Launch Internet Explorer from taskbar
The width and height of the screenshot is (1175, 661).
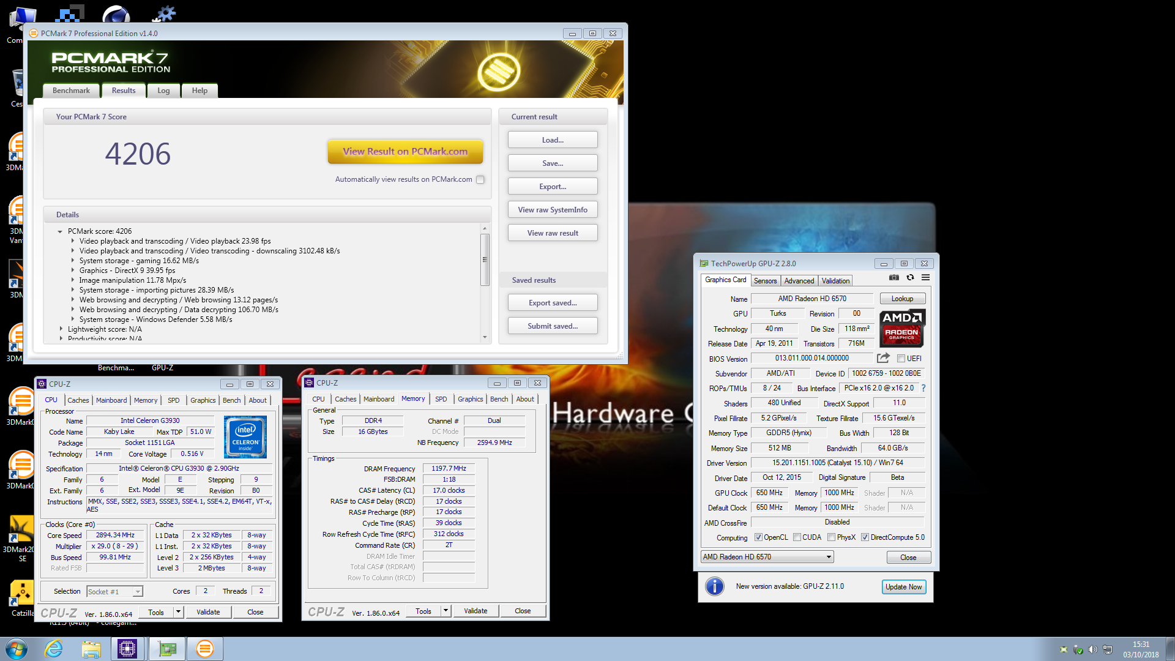click(x=54, y=649)
